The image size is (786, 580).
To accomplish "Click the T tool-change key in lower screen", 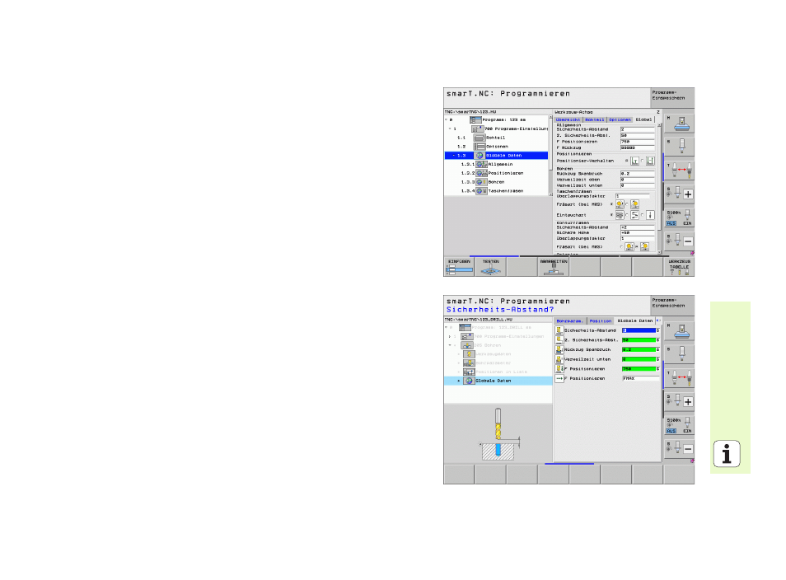I will (679, 377).
